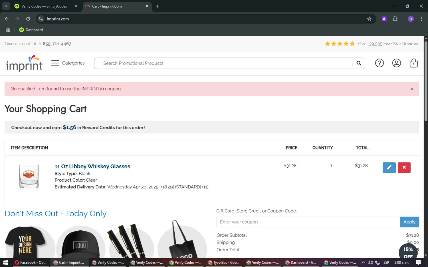Click the imprint logo
The height and width of the screenshot is (267, 428).
(24, 63)
